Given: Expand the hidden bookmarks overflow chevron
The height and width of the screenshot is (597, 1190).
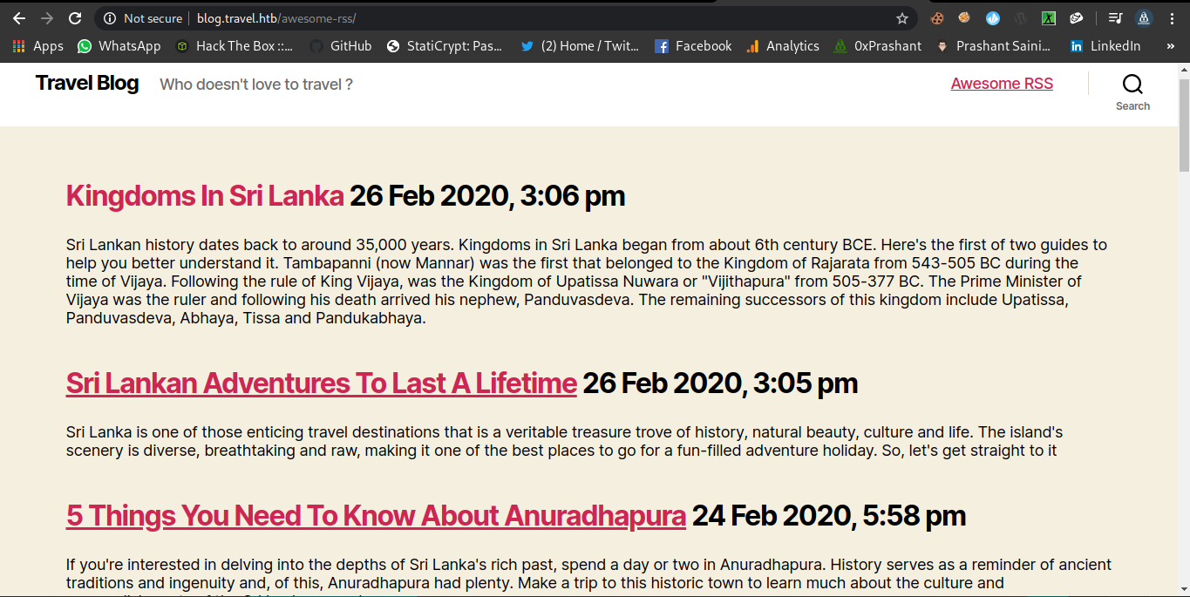Looking at the screenshot, I should pyautogui.click(x=1170, y=46).
